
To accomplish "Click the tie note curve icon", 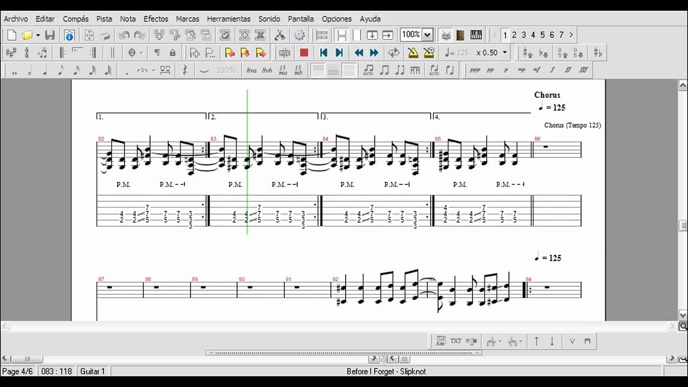I will pyautogui.click(x=204, y=70).
